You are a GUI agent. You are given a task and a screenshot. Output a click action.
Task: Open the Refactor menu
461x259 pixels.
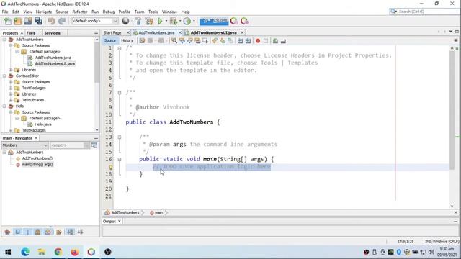(80, 12)
